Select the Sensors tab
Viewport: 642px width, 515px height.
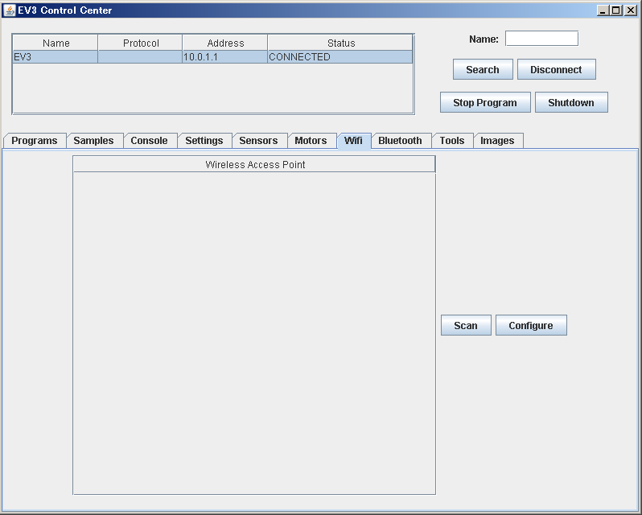(258, 140)
